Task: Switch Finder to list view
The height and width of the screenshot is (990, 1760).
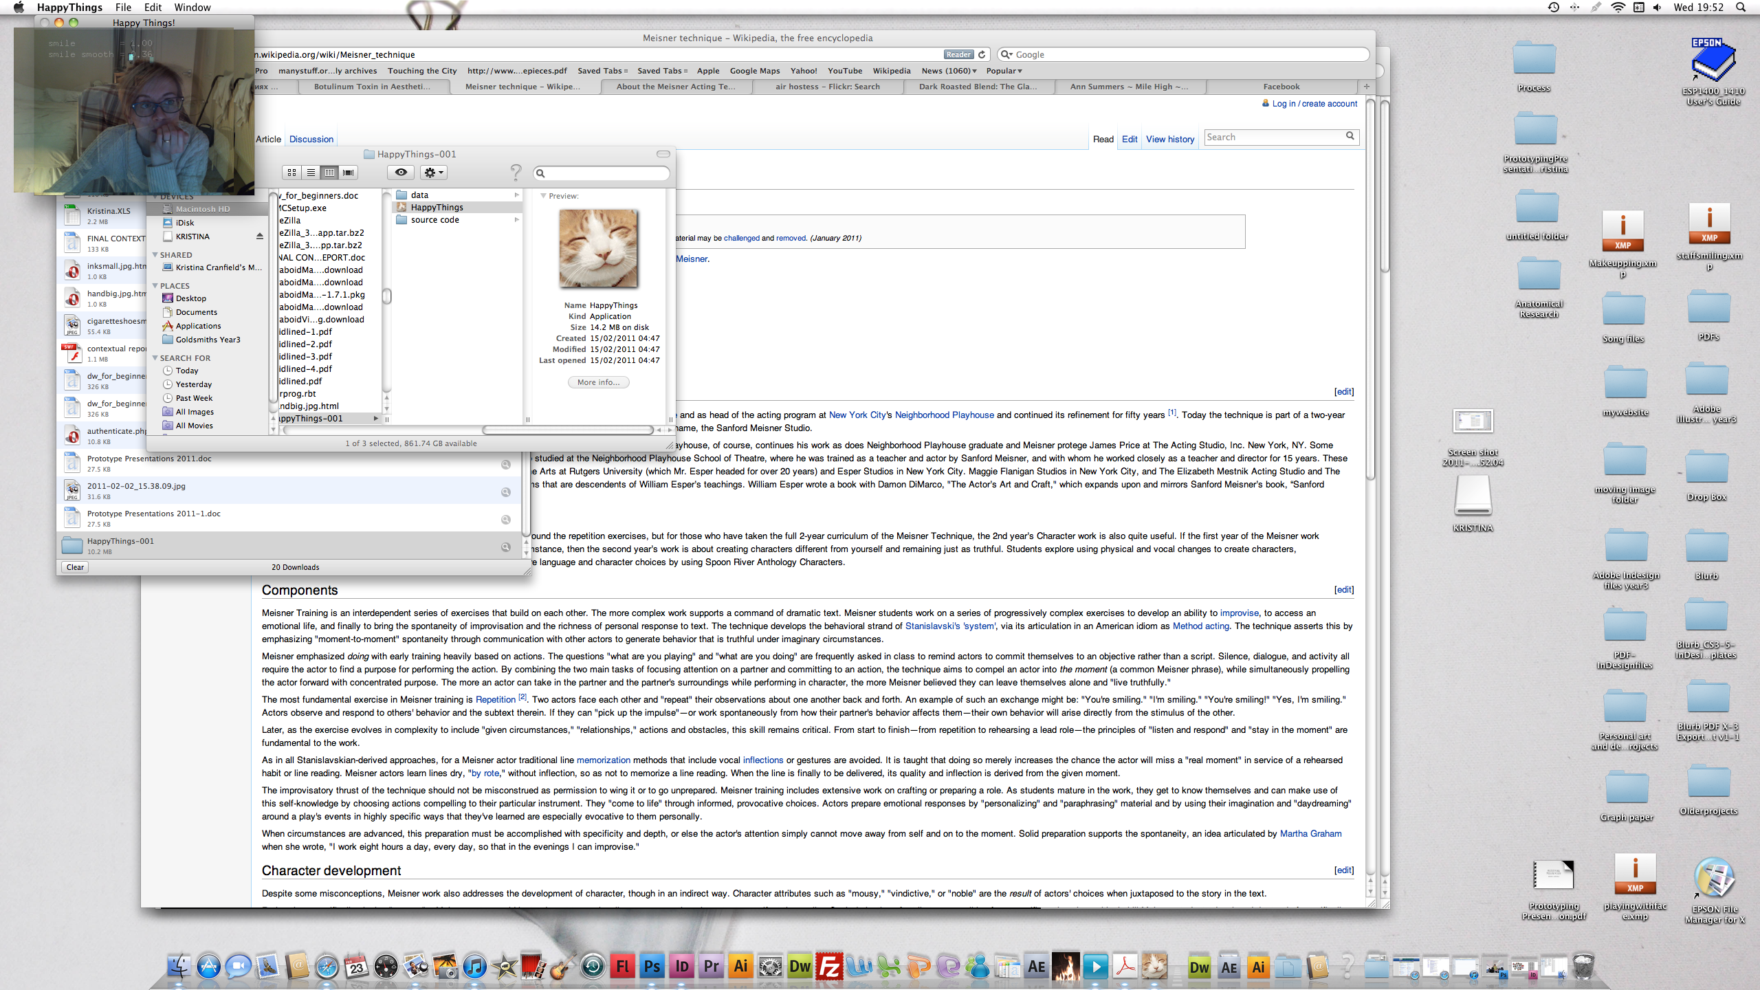Action: (311, 173)
